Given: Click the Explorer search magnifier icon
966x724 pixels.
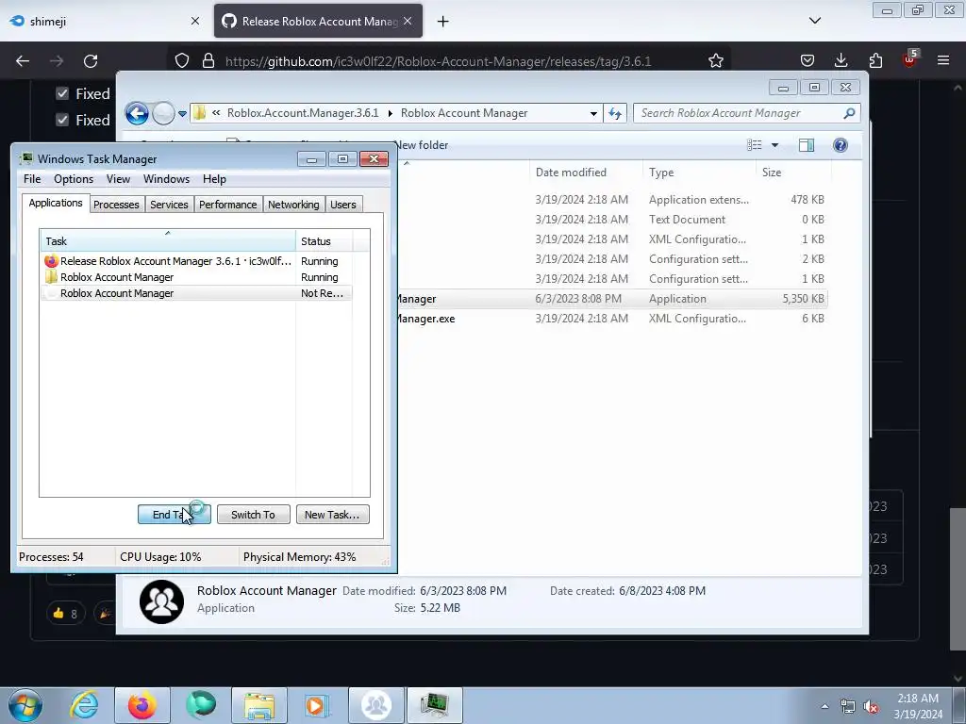Looking at the screenshot, I should [849, 113].
